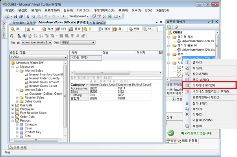Click the Sort Descending icon in browser toolbar

[41, 36]
